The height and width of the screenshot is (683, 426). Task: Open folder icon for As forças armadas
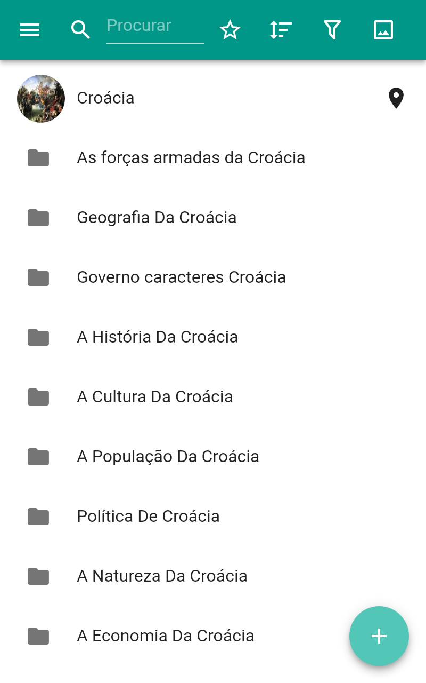pyautogui.click(x=38, y=158)
